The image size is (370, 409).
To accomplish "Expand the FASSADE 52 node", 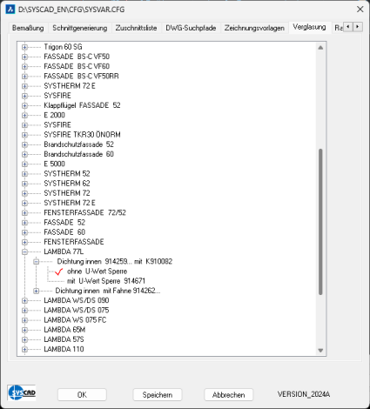I will [24, 223].
